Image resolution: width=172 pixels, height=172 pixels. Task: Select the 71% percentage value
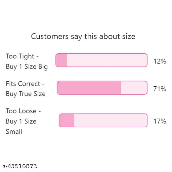[160, 89]
